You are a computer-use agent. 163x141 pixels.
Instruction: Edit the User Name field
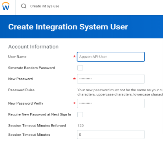pyautogui.click(x=111, y=57)
